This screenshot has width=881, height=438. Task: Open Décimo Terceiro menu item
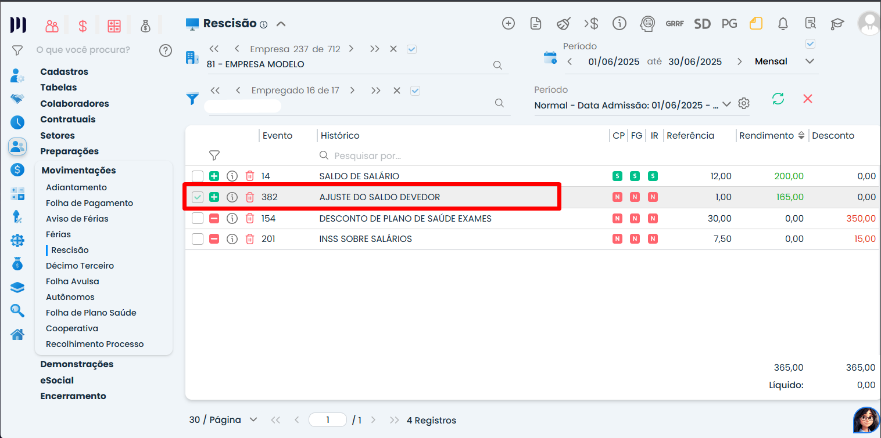80,266
